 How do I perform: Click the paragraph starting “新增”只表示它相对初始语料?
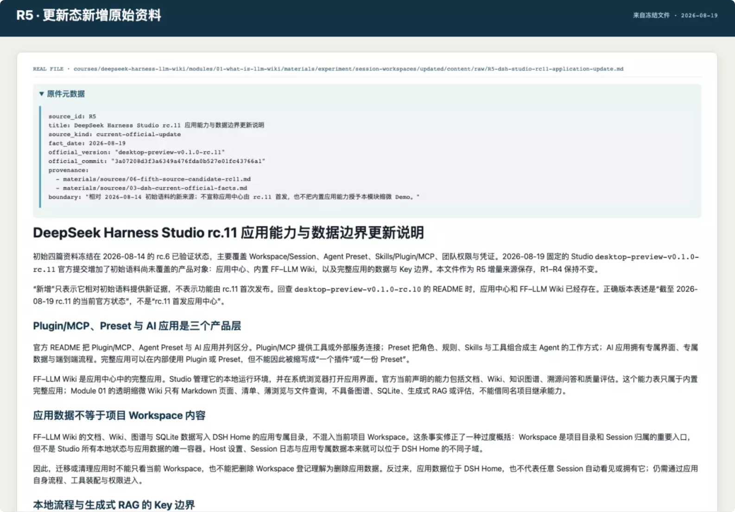[x=365, y=295]
